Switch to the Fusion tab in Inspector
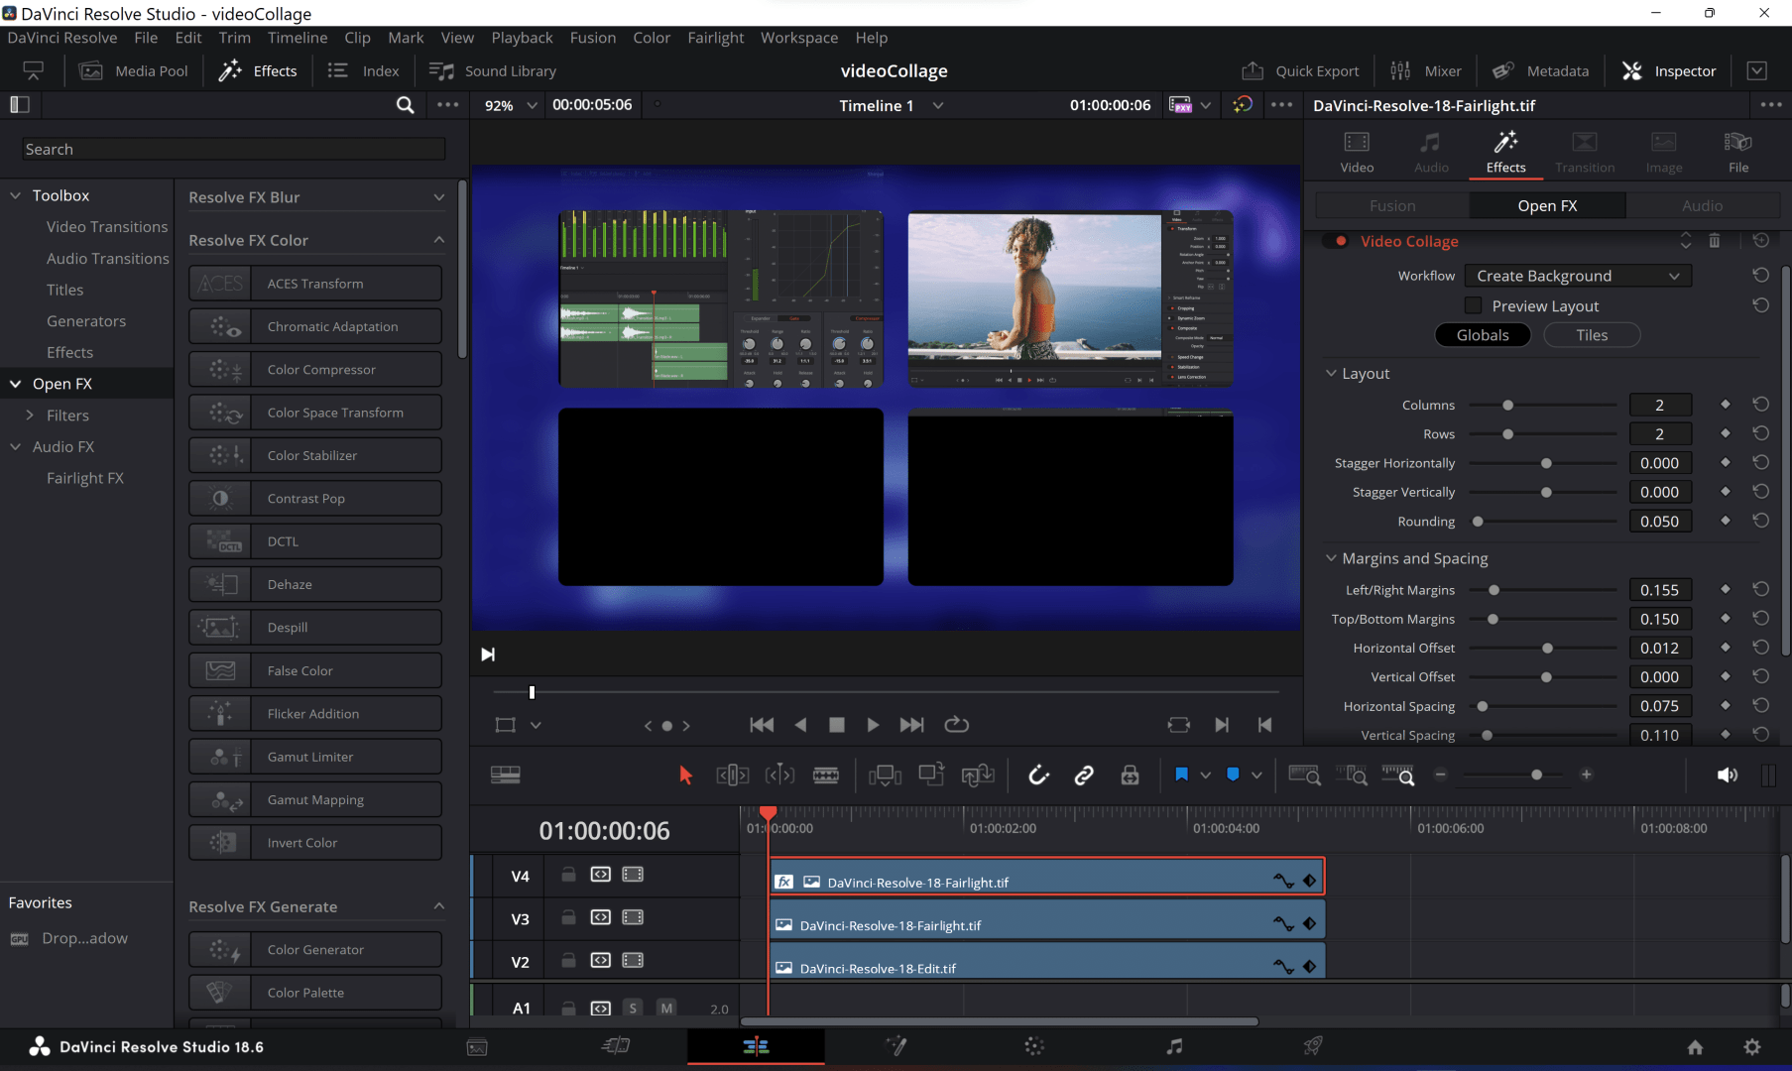1792x1071 pixels. (x=1392, y=205)
